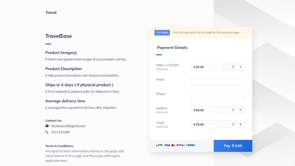The width and height of the screenshot is (295, 166).
Task: Click the envelope icon under Contact Us
Action: [47, 126]
